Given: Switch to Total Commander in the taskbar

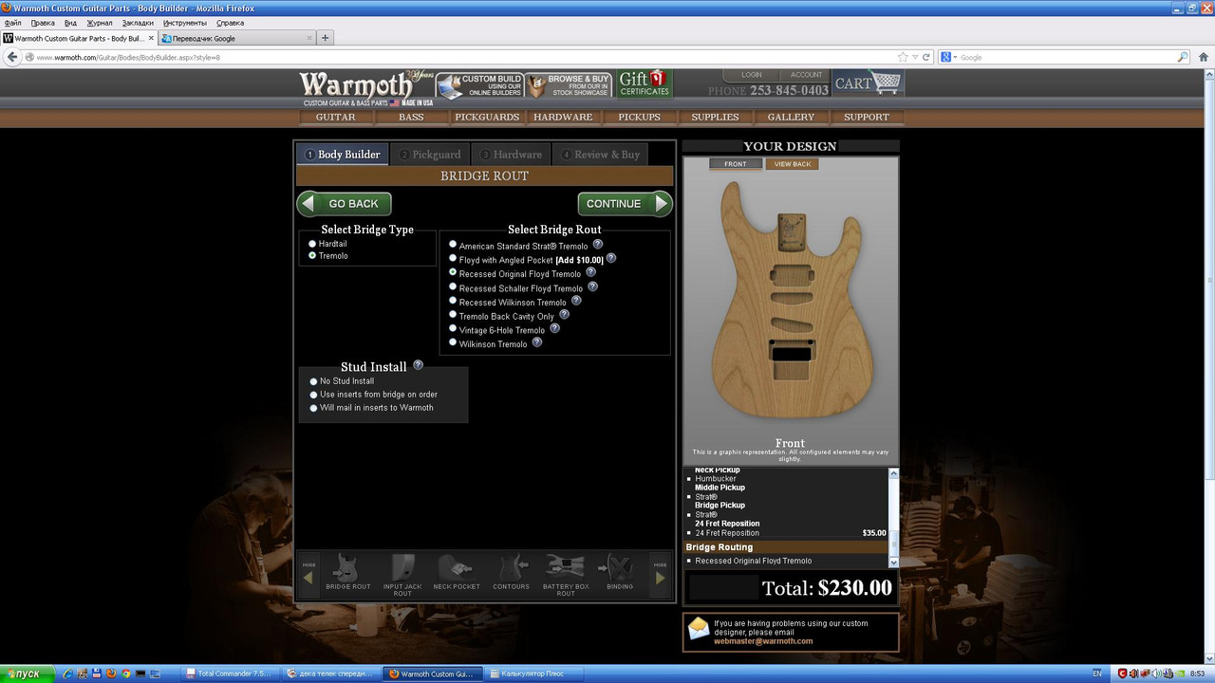Looking at the screenshot, I should tap(233, 674).
